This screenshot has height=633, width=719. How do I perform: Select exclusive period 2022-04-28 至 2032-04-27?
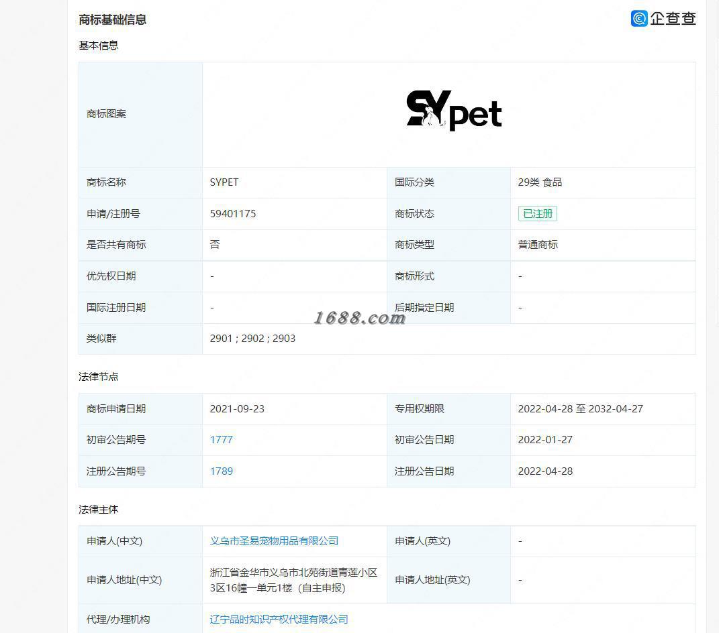click(x=580, y=408)
